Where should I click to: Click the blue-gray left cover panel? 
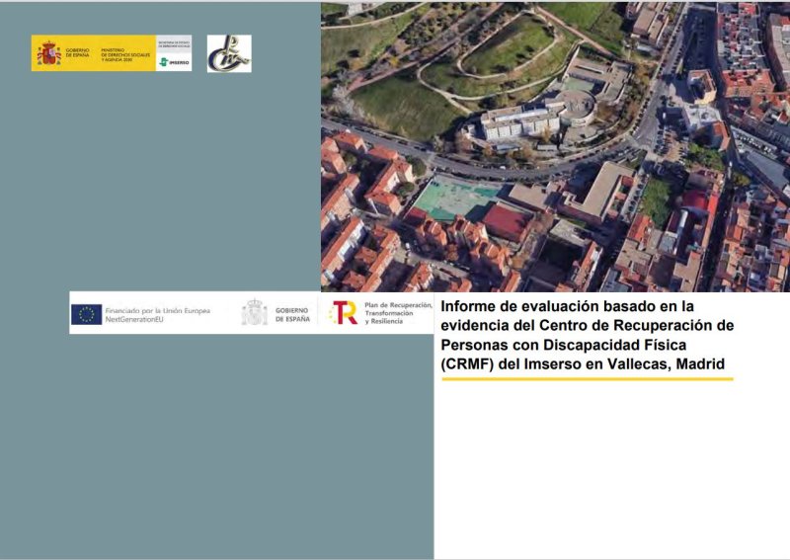(x=197, y=444)
